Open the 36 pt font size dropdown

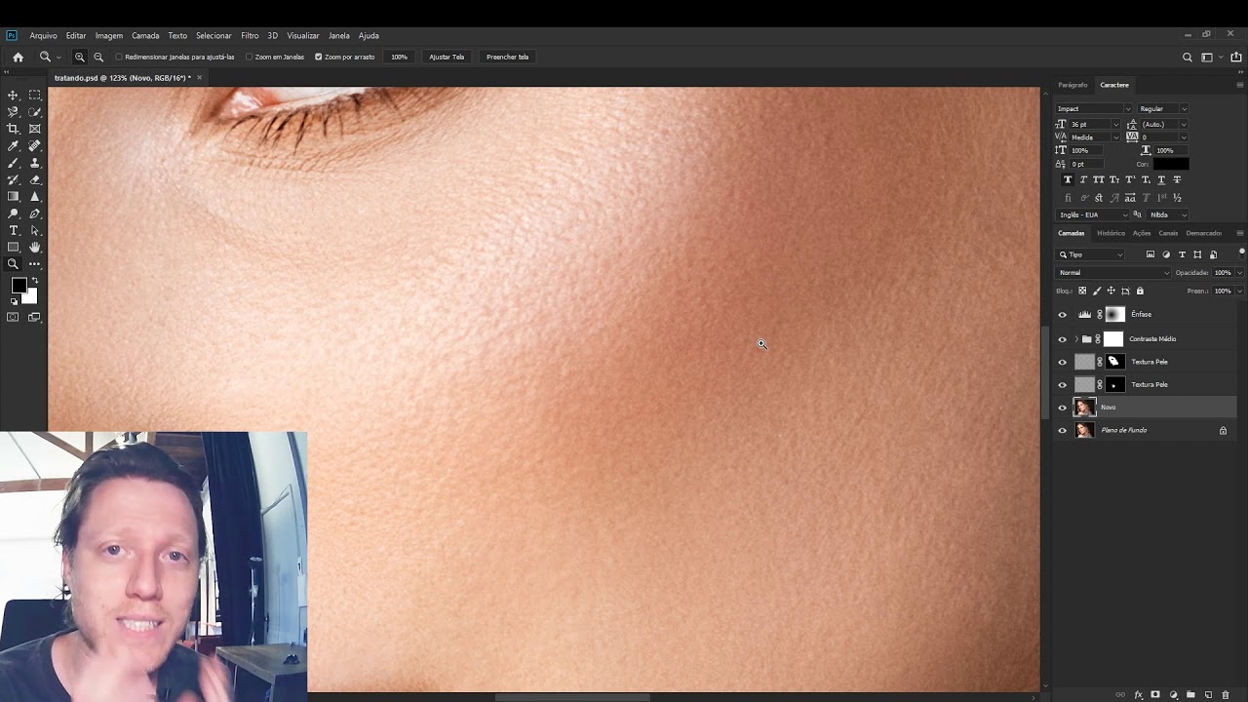(1116, 125)
